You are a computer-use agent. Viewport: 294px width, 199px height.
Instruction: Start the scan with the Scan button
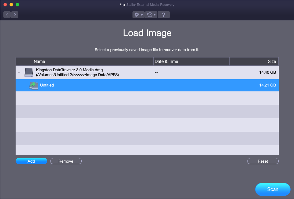point(273,190)
